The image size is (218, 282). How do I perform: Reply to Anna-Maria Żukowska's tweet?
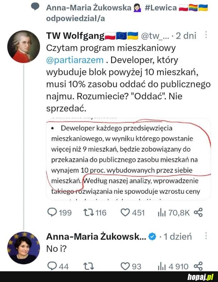[53, 266]
